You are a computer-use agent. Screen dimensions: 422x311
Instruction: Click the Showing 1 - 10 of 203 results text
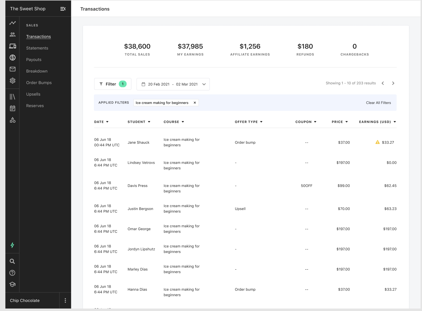[351, 83]
